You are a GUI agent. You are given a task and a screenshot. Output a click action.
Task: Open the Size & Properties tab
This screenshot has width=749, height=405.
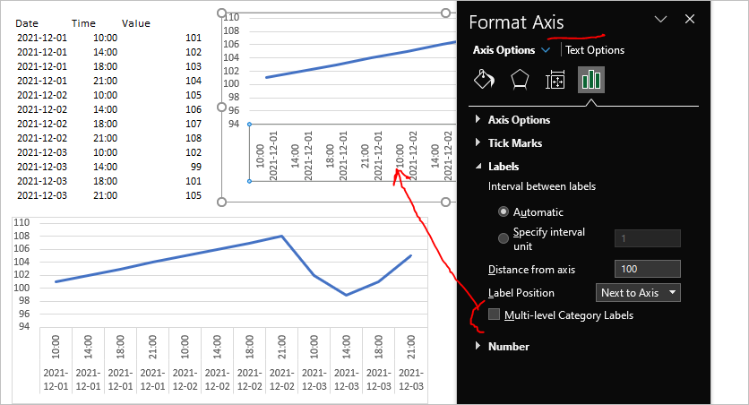point(555,80)
